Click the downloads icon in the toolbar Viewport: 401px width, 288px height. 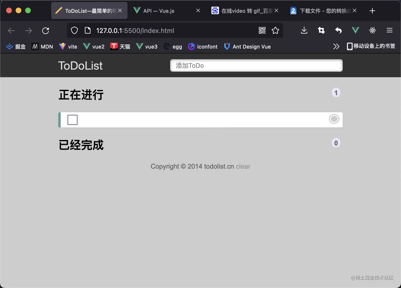coord(304,30)
